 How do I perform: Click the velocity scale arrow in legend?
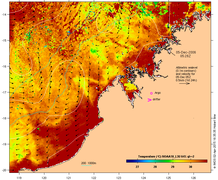pyautogui.click(x=184, y=83)
